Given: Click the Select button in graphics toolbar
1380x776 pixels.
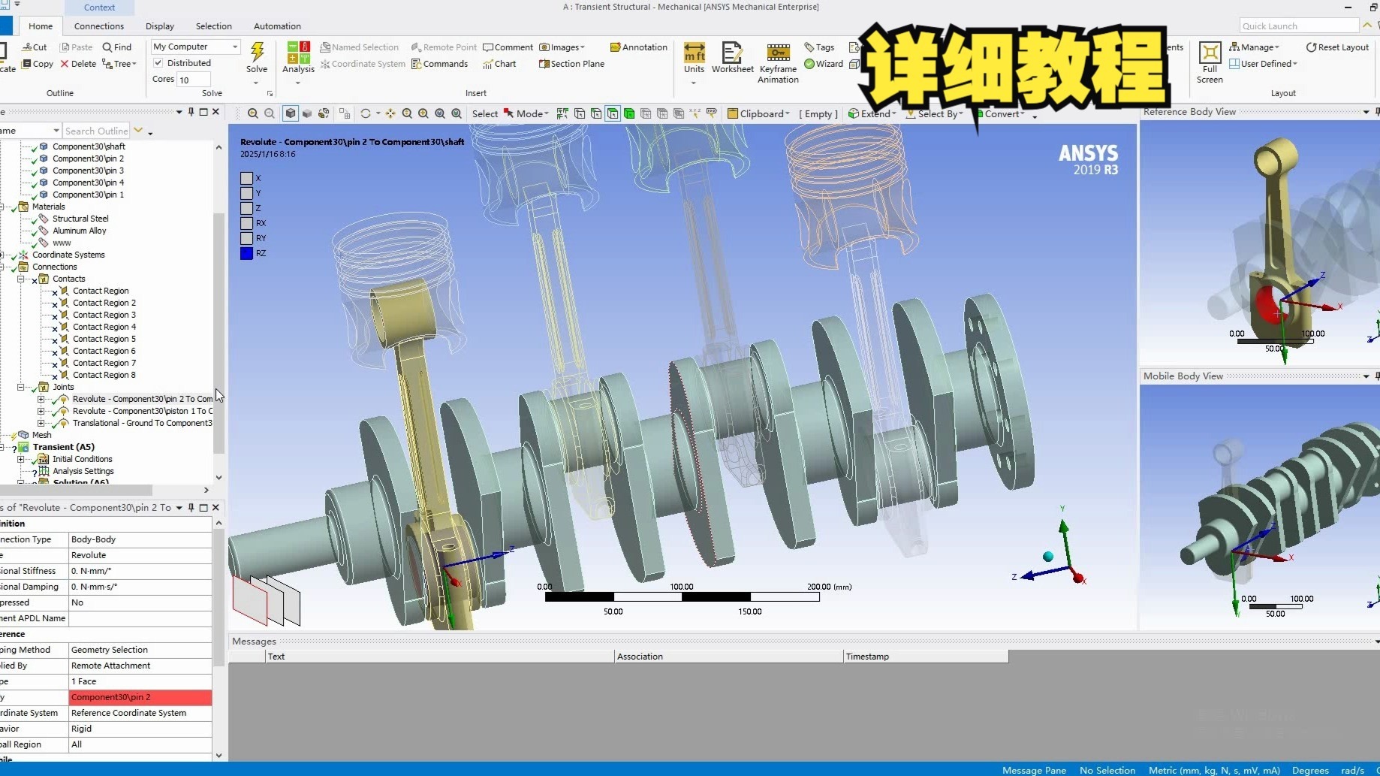Looking at the screenshot, I should [x=485, y=113].
